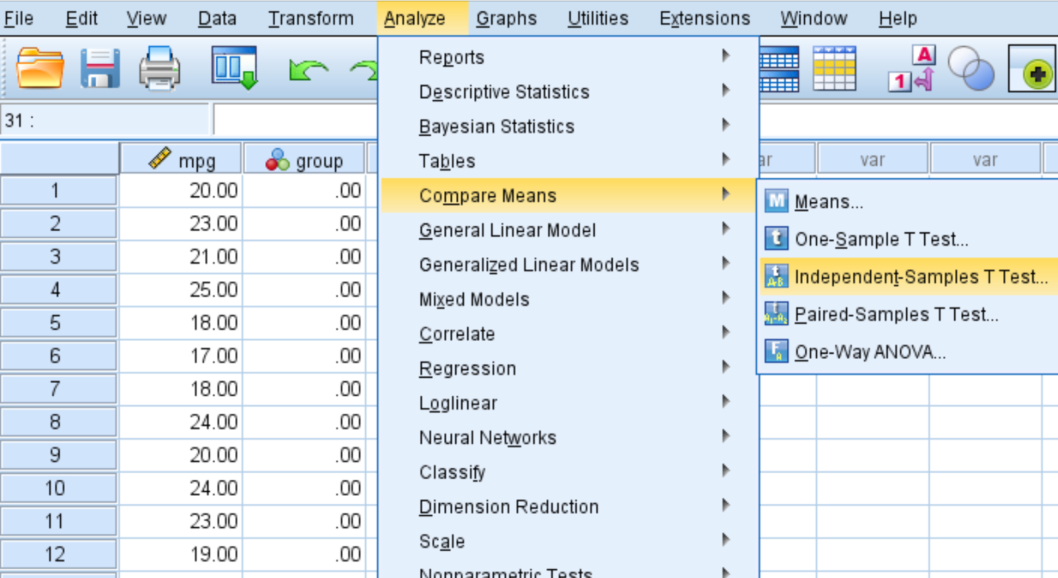The image size is (1058, 578).
Task: Click the green plus toolbar button
Action: click(x=1033, y=69)
